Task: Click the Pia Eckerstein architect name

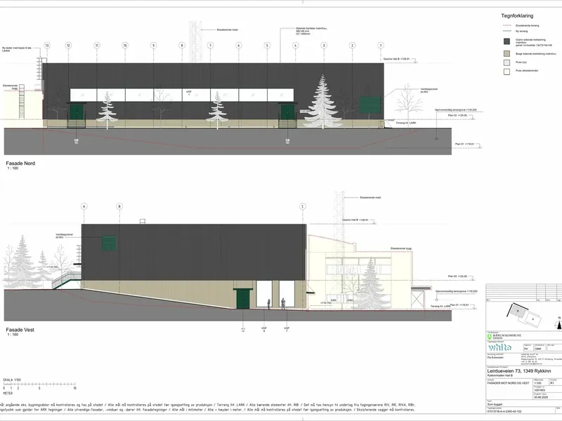Action: tap(496, 357)
